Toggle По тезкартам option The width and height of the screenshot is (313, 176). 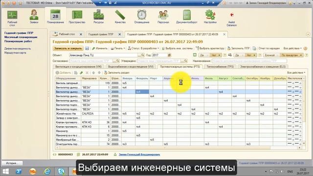coord(291,55)
